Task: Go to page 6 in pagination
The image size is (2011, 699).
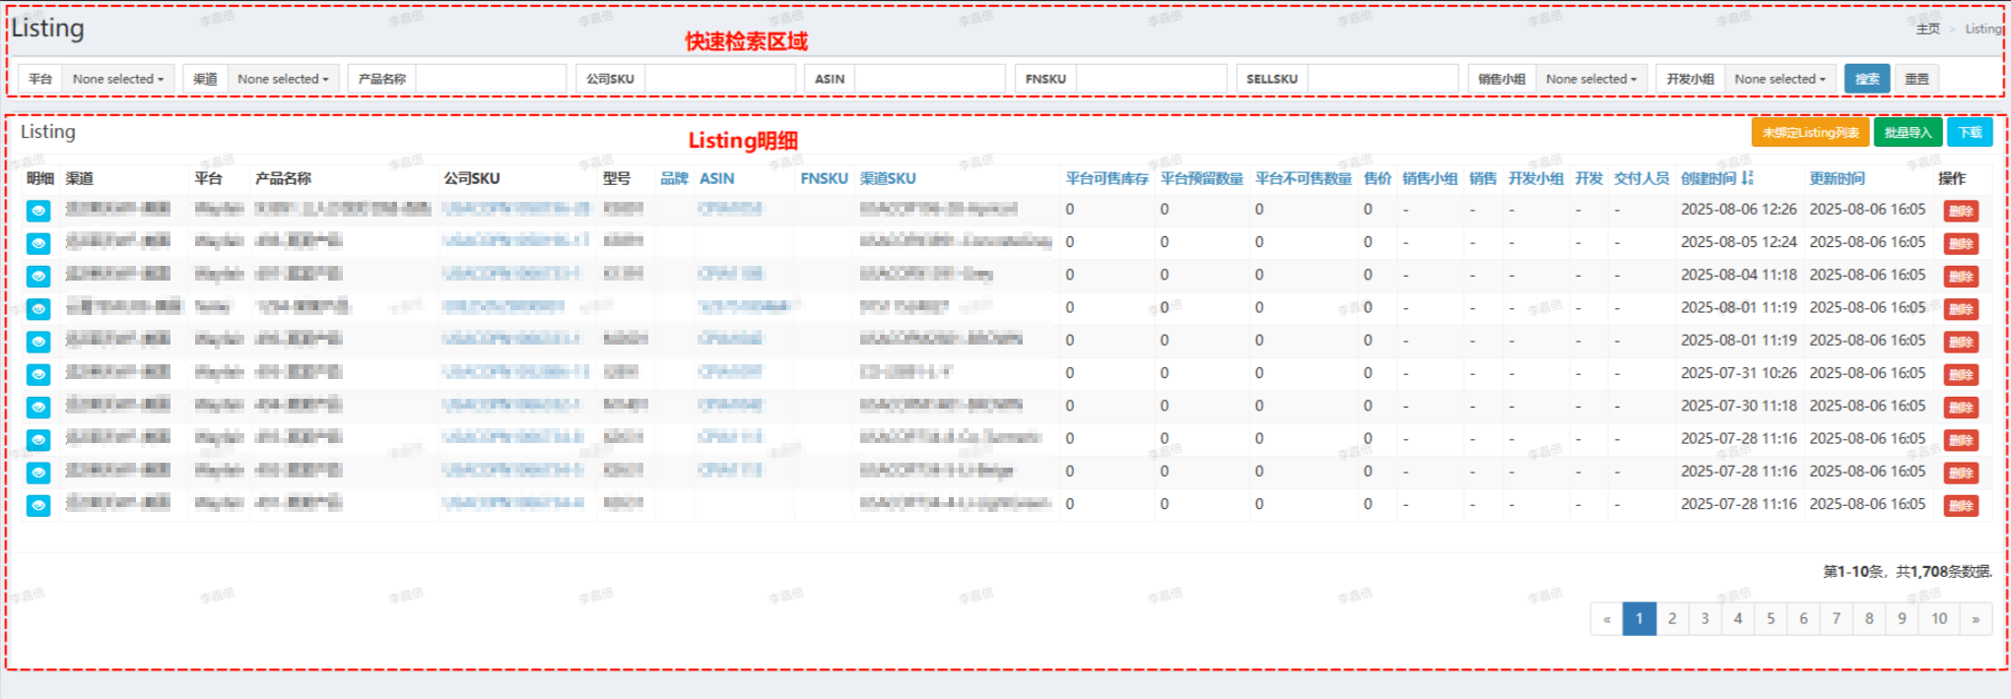Action: (1803, 618)
